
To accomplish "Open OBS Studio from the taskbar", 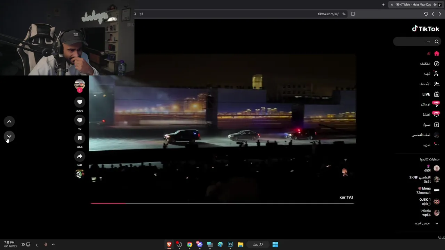I will 179,244.
